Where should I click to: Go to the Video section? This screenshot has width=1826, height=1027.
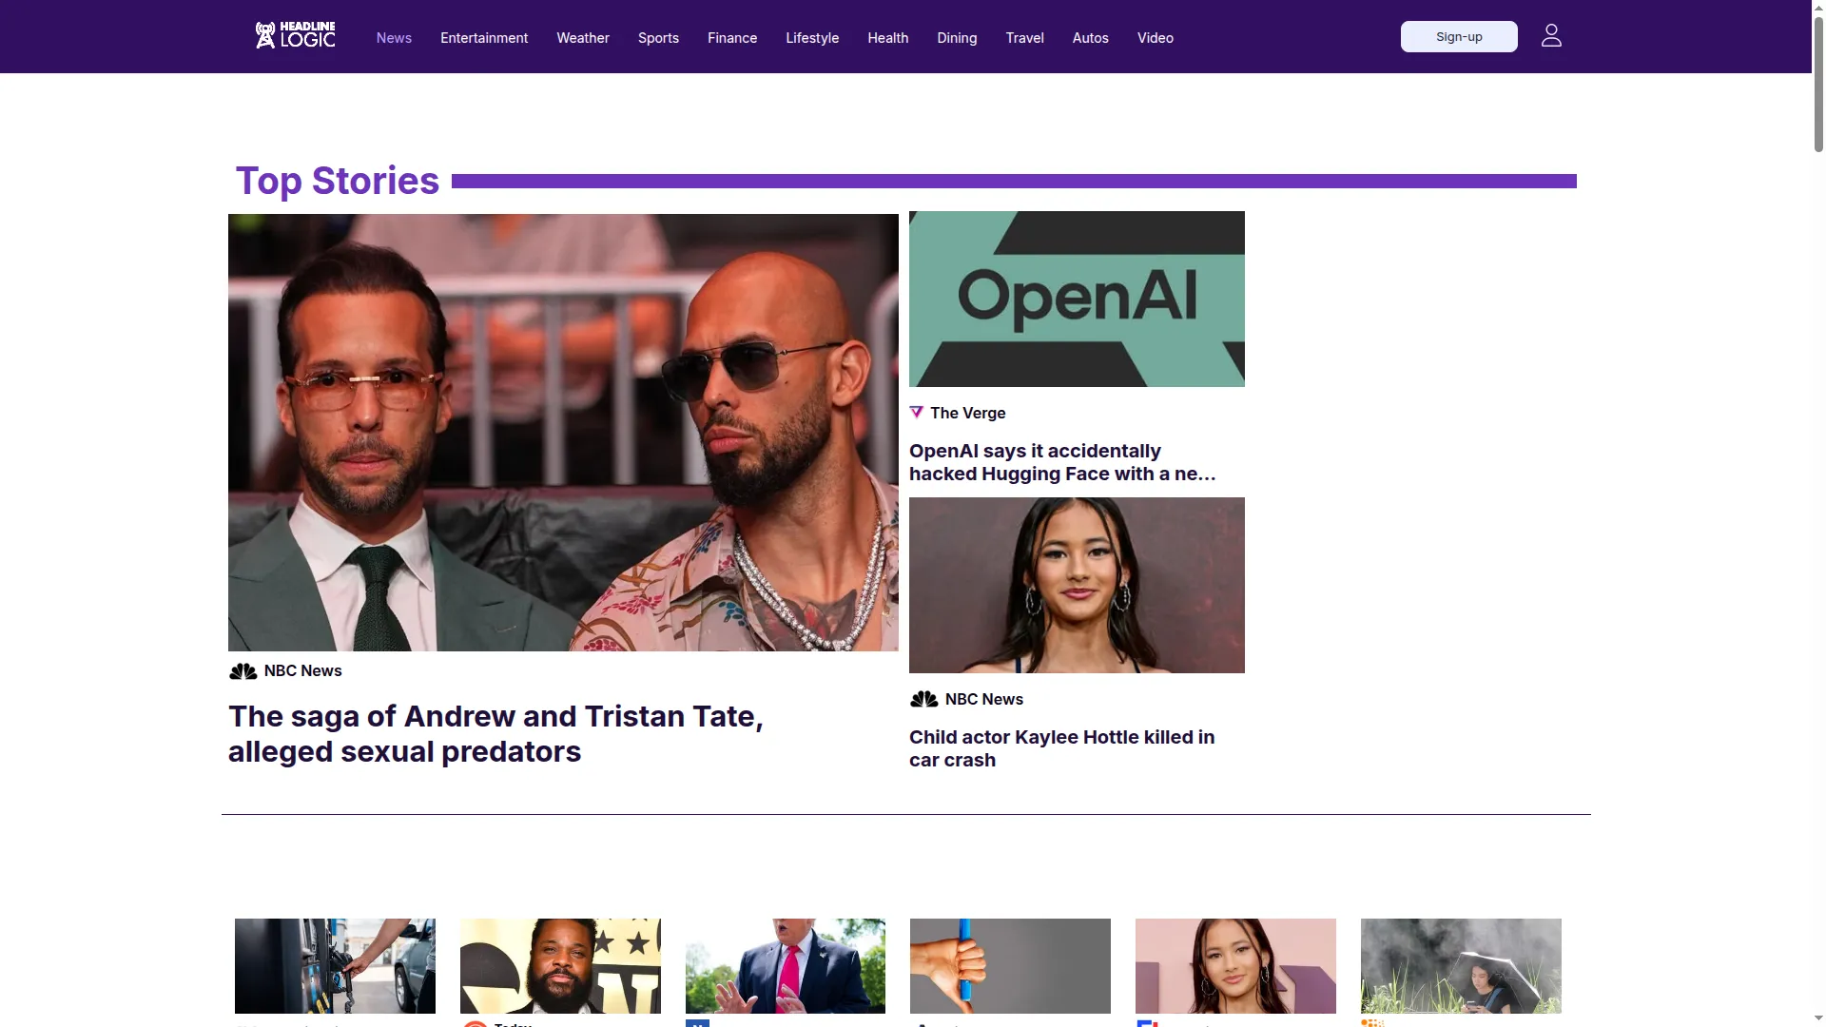tap(1156, 38)
